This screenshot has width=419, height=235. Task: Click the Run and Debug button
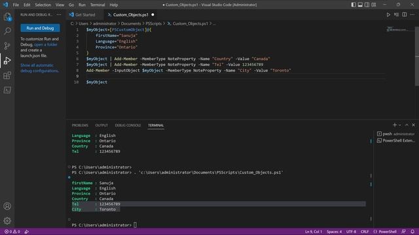pyautogui.click(x=40, y=28)
